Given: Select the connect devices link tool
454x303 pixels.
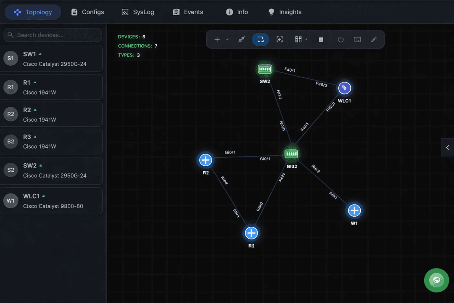Looking at the screenshot, I should tap(241, 40).
